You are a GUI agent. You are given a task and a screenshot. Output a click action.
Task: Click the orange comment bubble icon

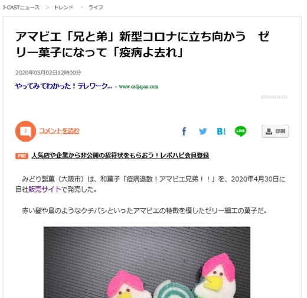[x=25, y=131]
